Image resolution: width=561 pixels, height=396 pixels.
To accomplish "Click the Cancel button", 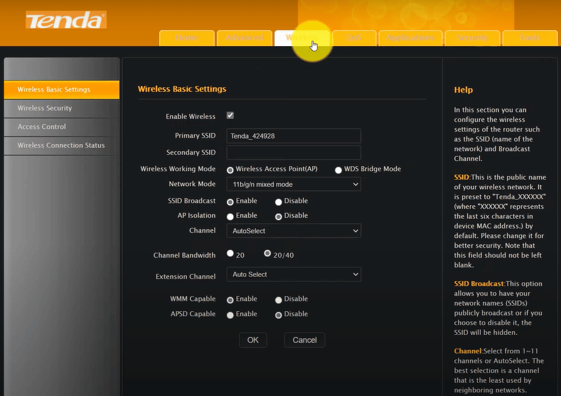I will [304, 340].
